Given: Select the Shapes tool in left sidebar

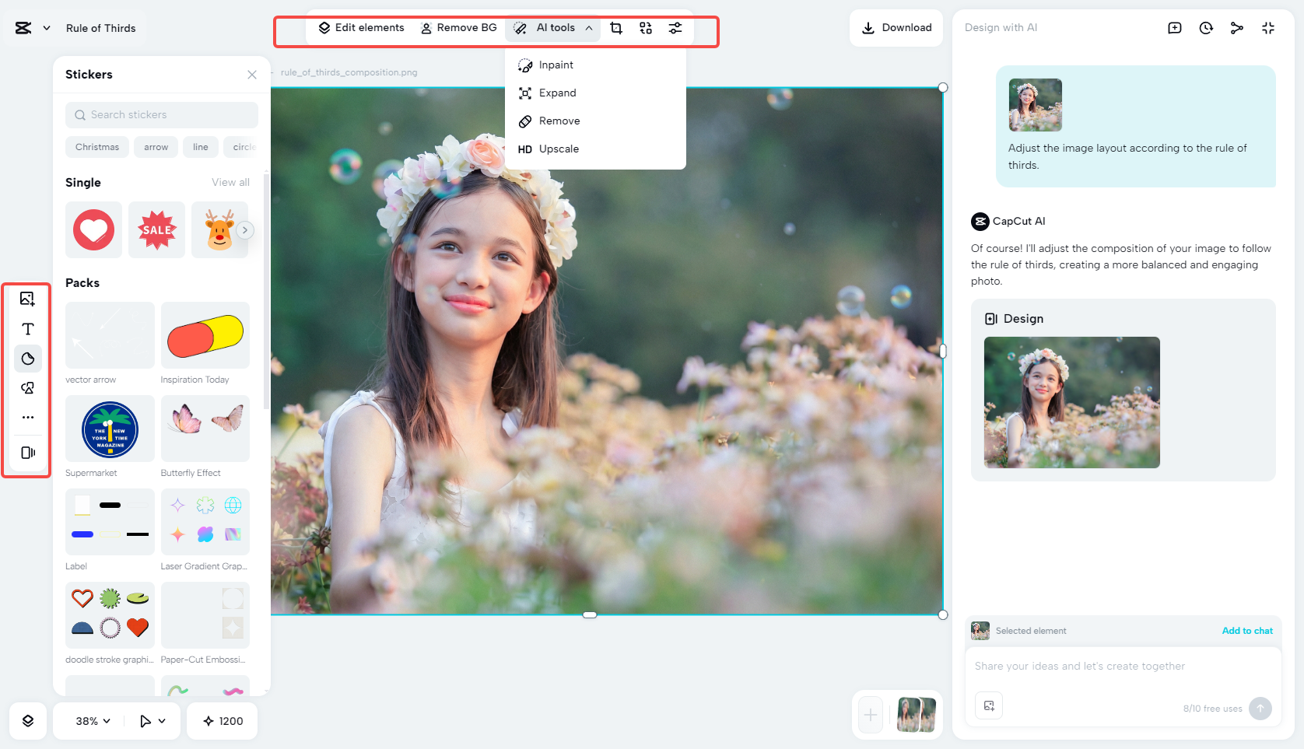Looking at the screenshot, I should (x=27, y=388).
